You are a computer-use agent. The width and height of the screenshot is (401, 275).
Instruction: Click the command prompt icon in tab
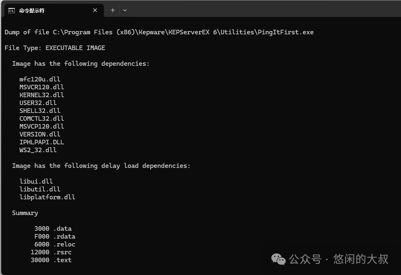coord(12,10)
